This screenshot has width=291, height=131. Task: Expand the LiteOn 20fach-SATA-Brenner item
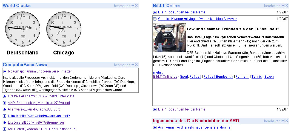pyautogui.click(x=5, y=123)
